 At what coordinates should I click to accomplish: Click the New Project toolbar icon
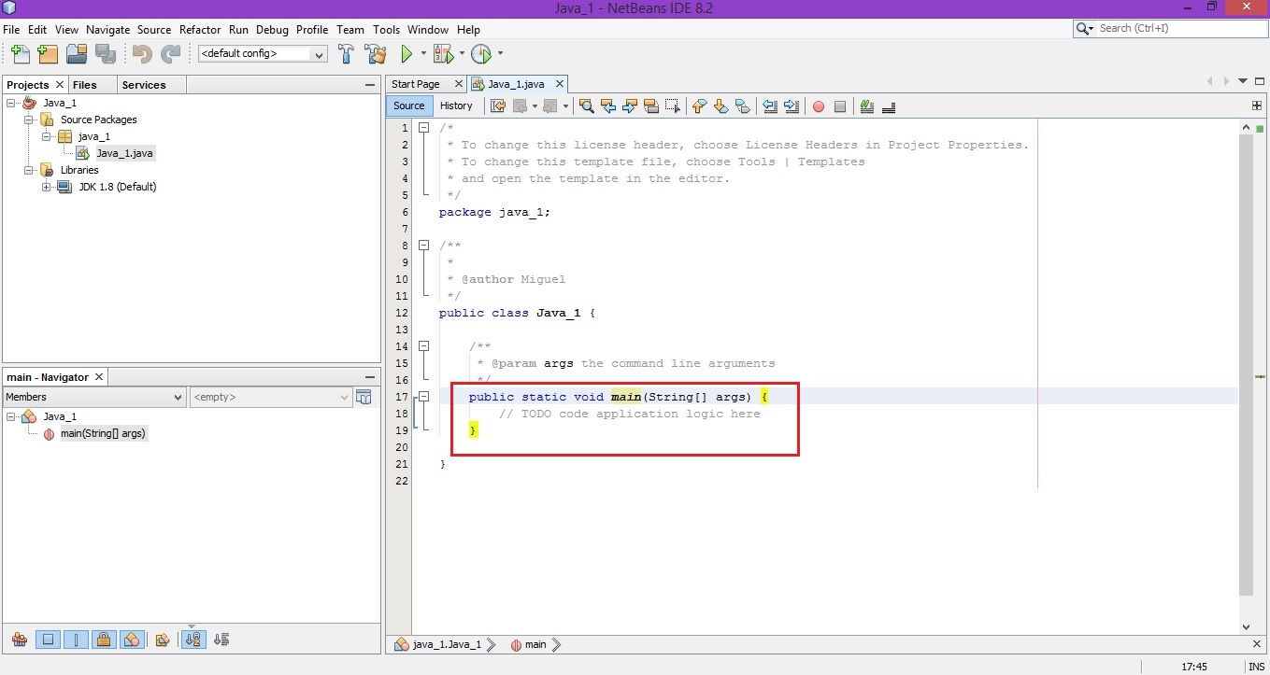[48, 54]
